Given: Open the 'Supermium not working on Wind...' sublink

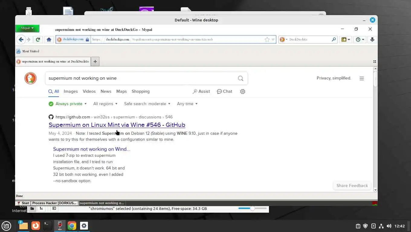Looking at the screenshot, I should pos(92,149).
